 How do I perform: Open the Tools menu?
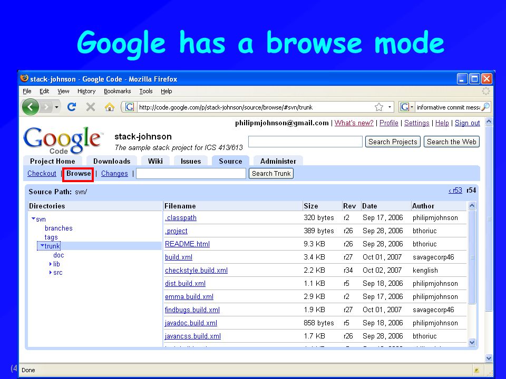pyautogui.click(x=146, y=91)
